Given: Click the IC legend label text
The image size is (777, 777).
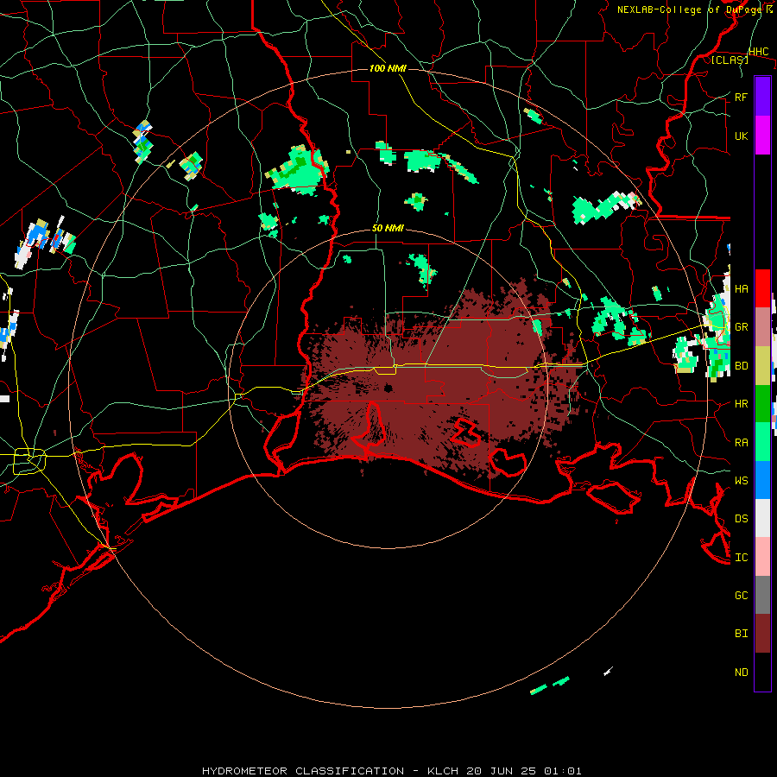Looking at the screenshot, I should point(741,557).
